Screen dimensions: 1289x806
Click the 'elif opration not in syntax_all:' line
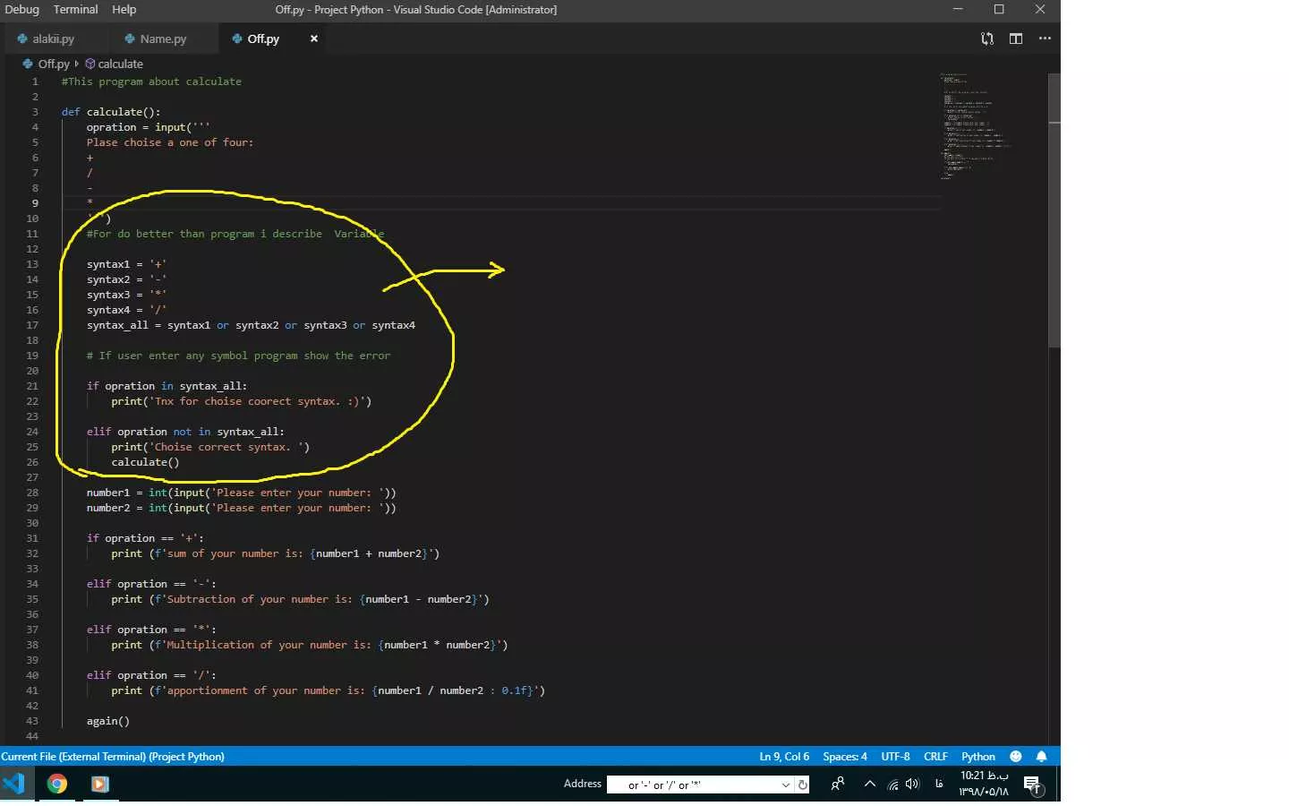pos(185,432)
